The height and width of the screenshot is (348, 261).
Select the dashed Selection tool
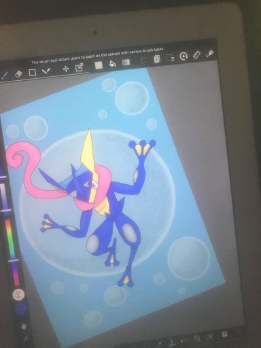[143, 60]
